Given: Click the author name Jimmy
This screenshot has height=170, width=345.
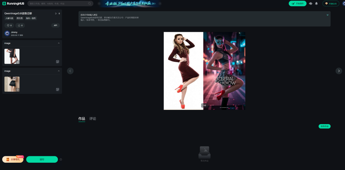Looking at the screenshot, I should [14, 32].
